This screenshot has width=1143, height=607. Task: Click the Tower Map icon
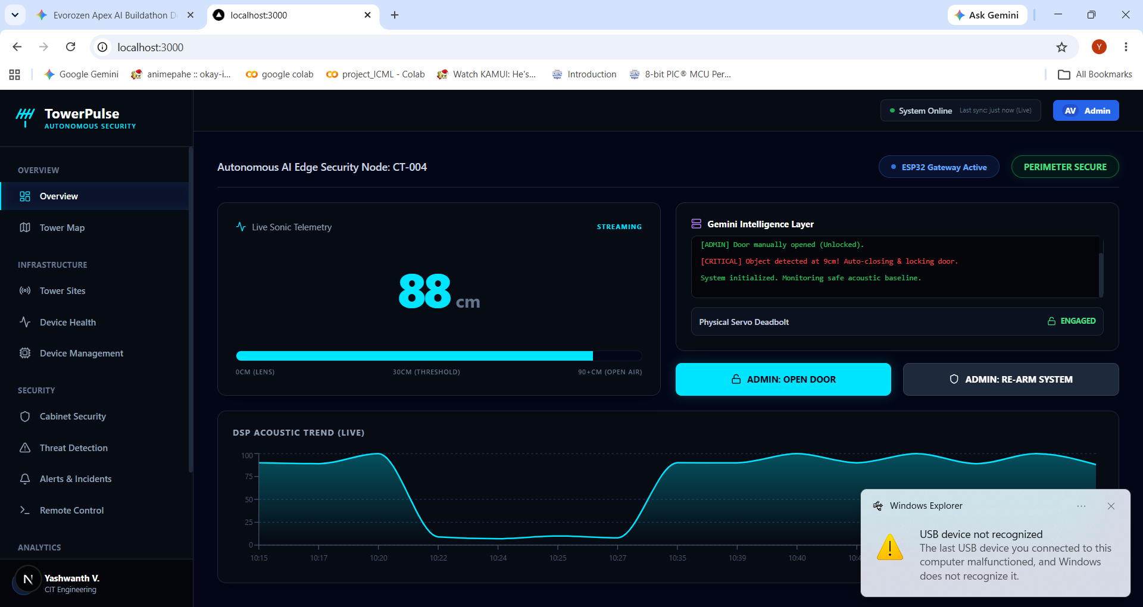pyautogui.click(x=25, y=228)
